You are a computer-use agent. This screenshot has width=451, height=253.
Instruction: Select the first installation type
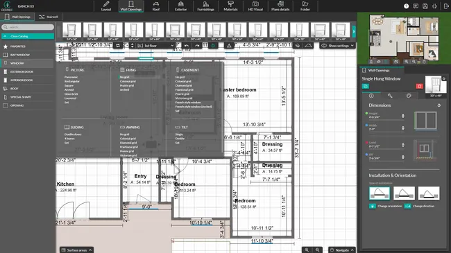[380, 193]
